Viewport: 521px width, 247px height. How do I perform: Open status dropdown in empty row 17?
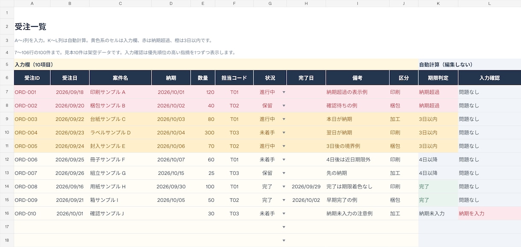pos(284,227)
